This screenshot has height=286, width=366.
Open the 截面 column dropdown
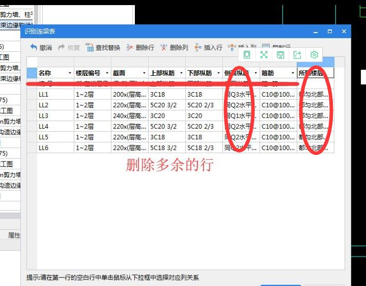pos(144,73)
